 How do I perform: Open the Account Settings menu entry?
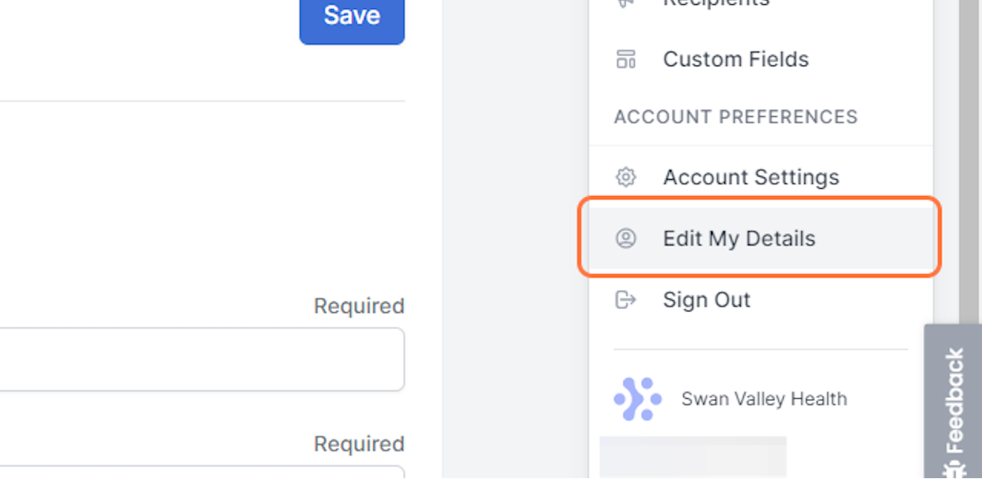click(761, 177)
